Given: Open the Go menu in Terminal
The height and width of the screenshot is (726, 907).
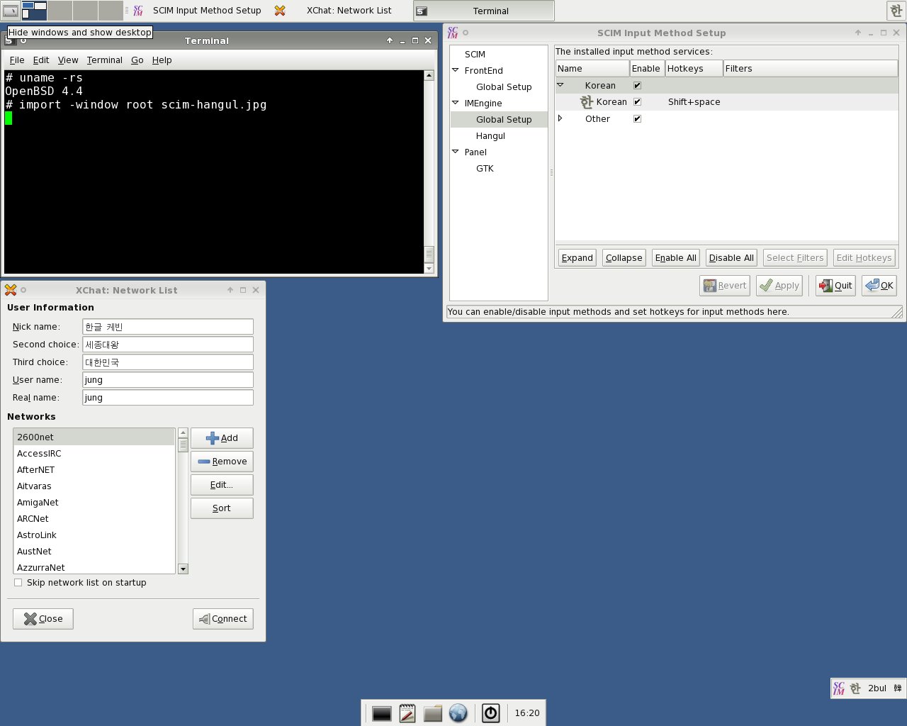Looking at the screenshot, I should (137, 60).
